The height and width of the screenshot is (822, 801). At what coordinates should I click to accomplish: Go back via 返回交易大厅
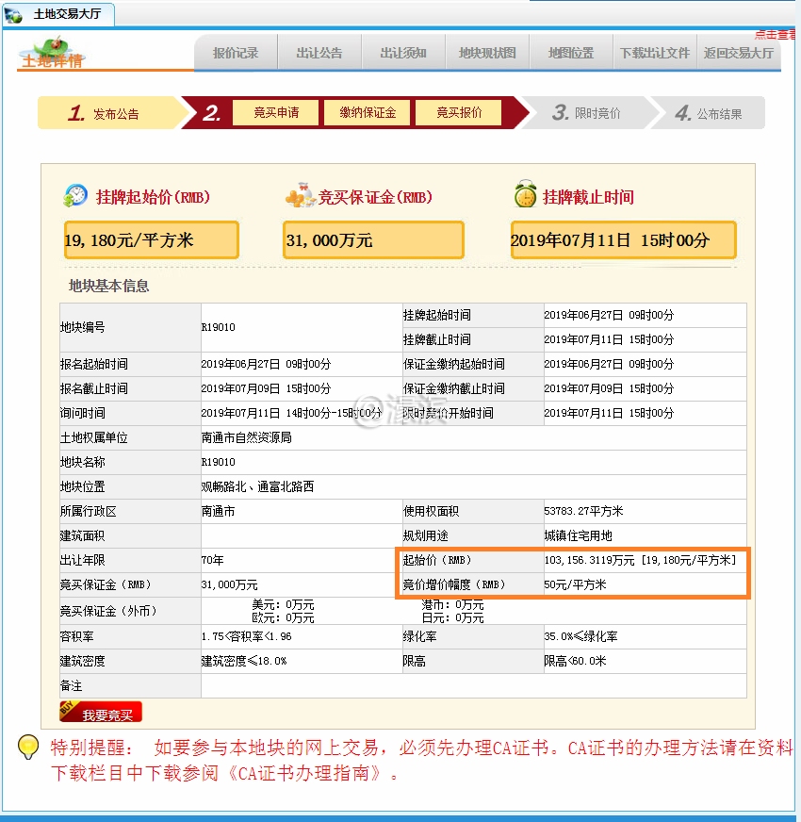coord(739,54)
